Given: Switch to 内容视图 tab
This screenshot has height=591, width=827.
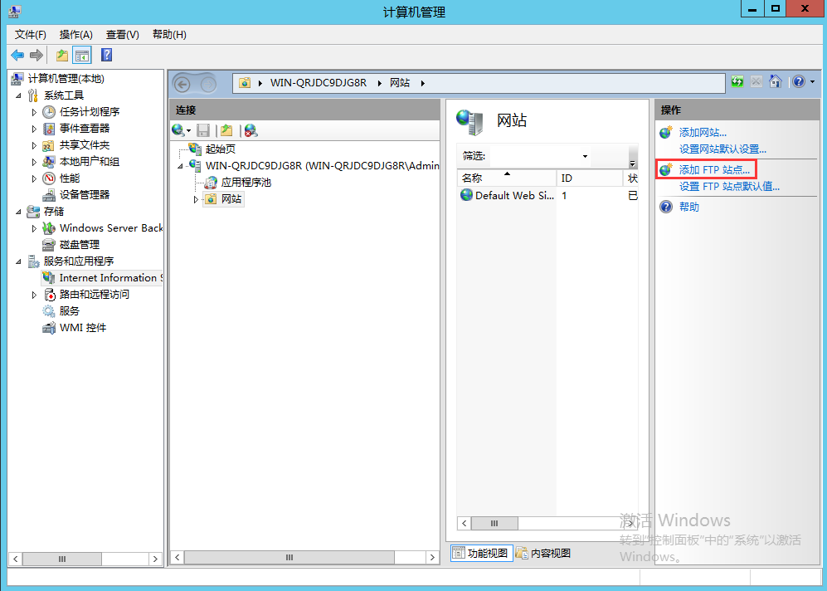Looking at the screenshot, I should pos(544,553).
